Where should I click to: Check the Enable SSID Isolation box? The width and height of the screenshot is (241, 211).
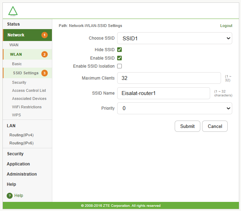(119, 66)
